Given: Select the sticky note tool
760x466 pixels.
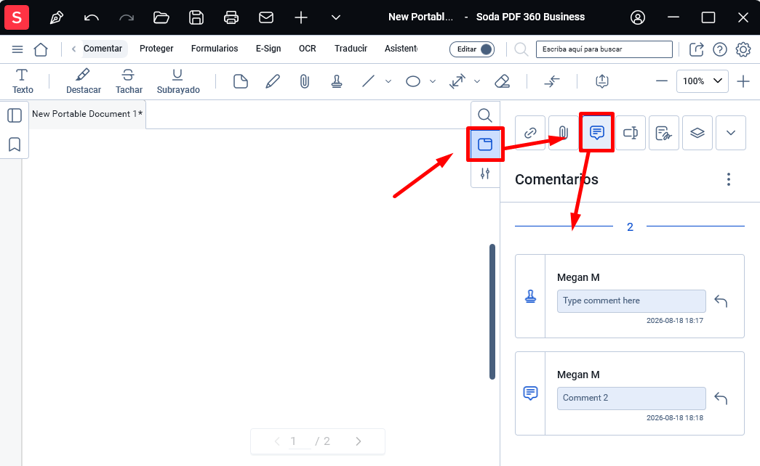Looking at the screenshot, I should [x=241, y=81].
